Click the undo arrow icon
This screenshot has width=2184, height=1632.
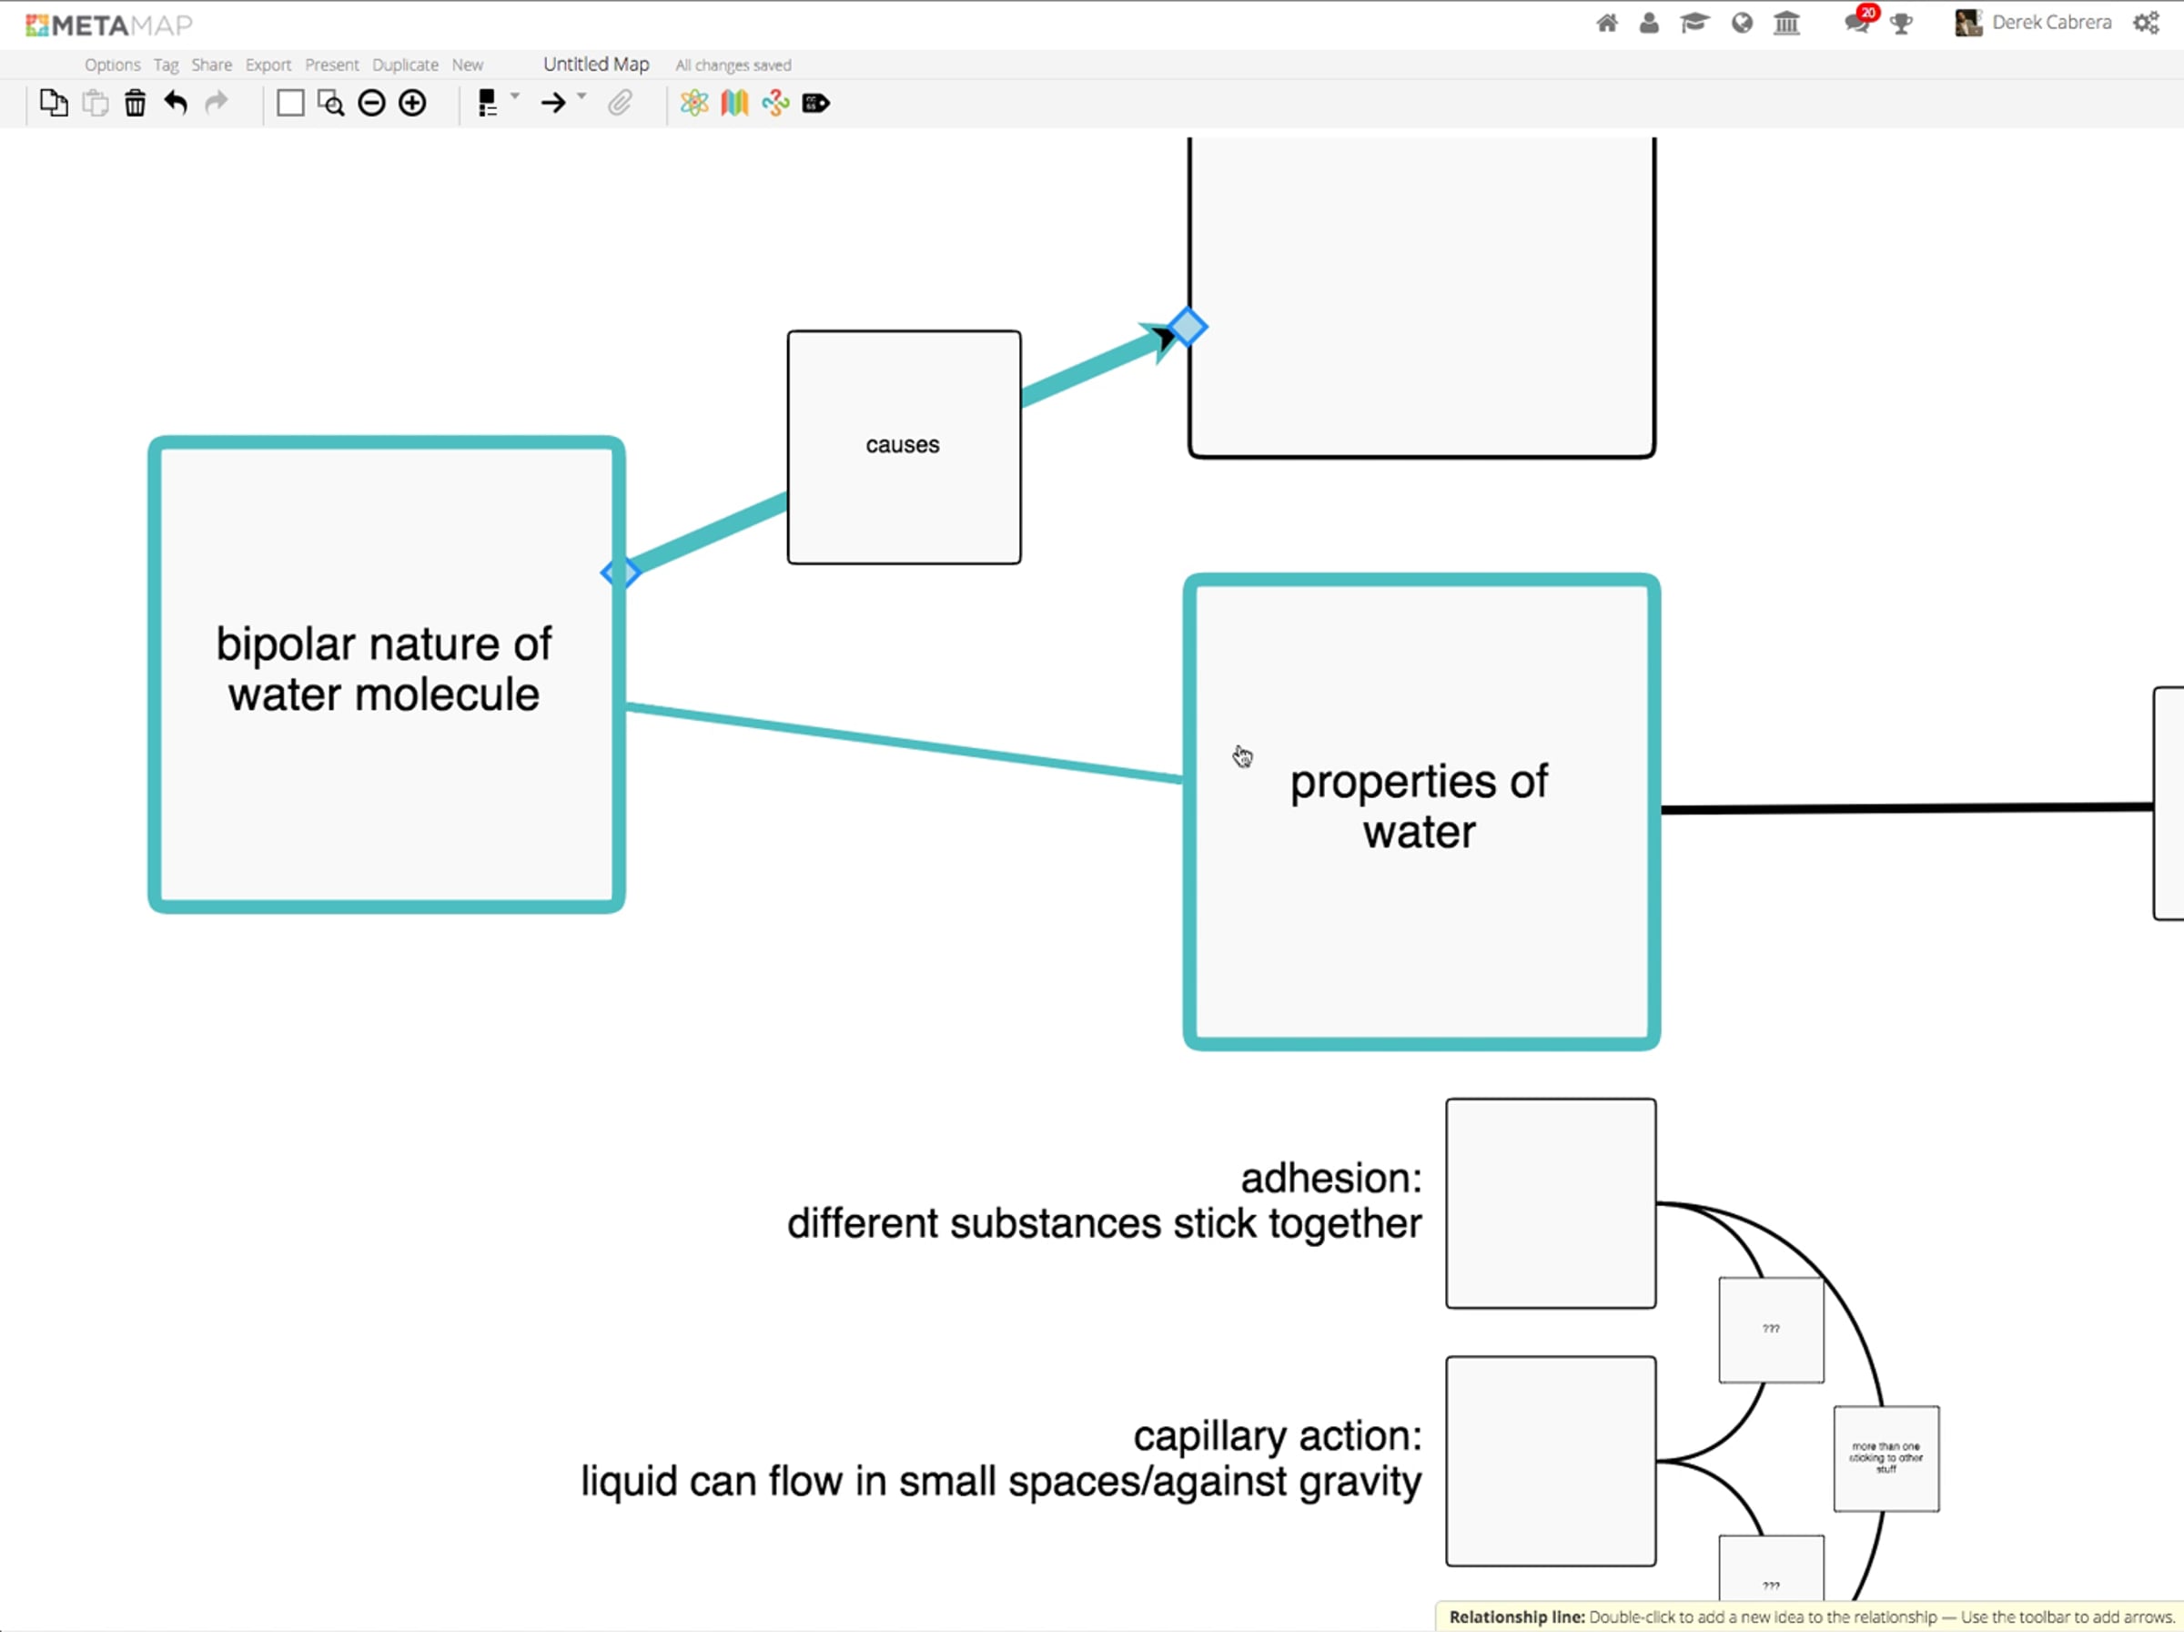(x=176, y=103)
